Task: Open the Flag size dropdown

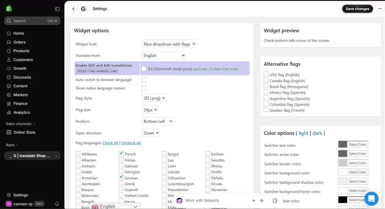Action: (150, 110)
